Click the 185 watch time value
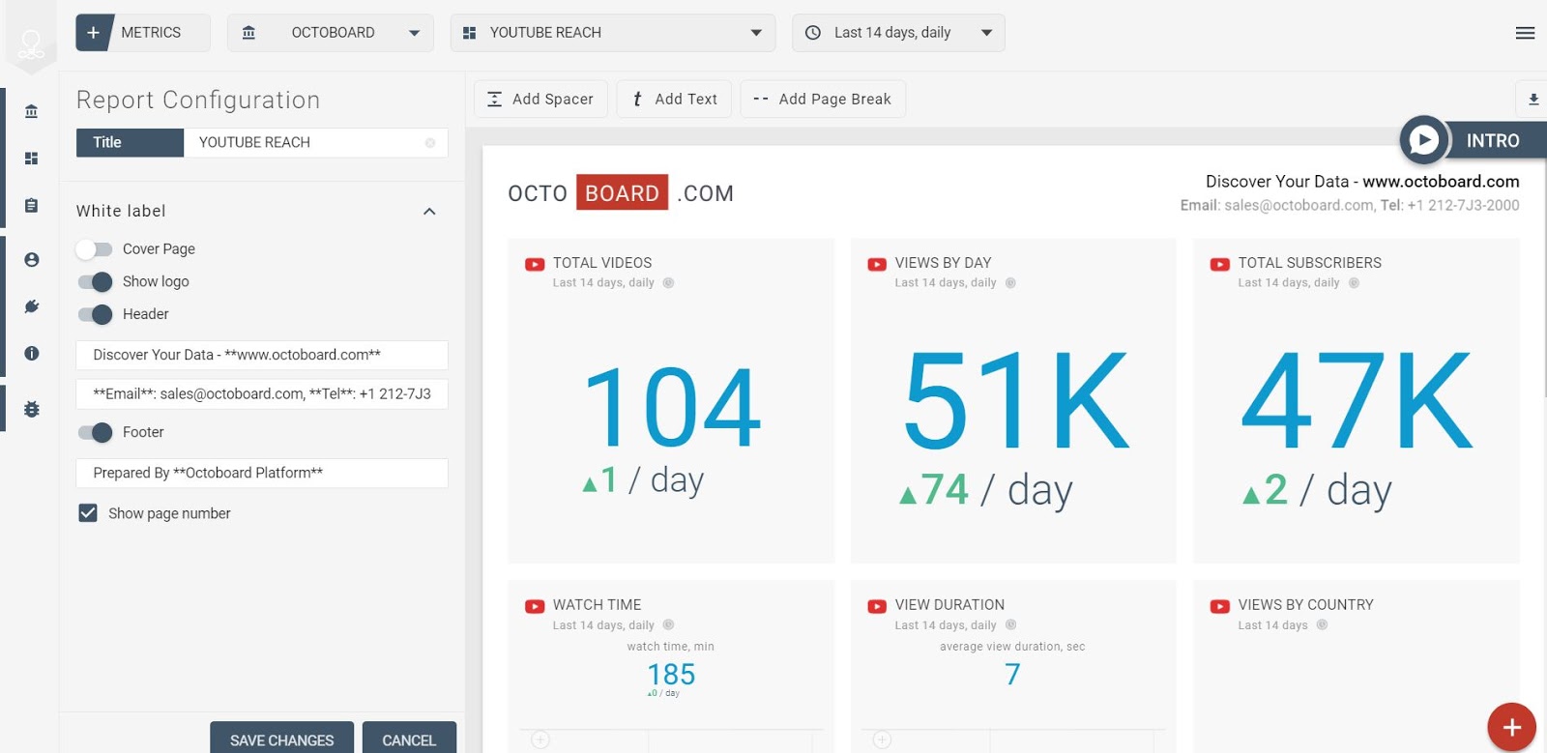 point(671,674)
